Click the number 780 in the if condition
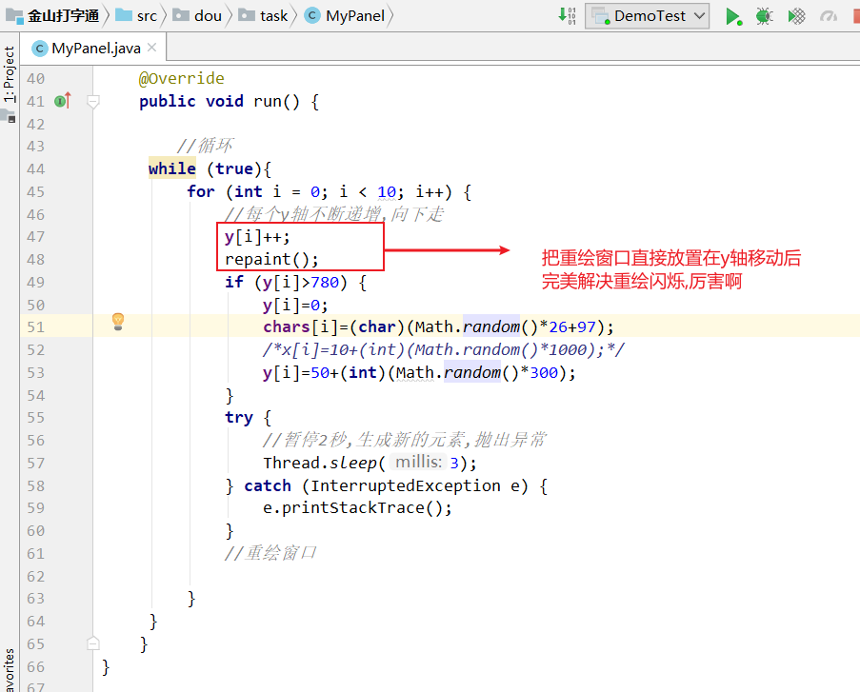 325,283
